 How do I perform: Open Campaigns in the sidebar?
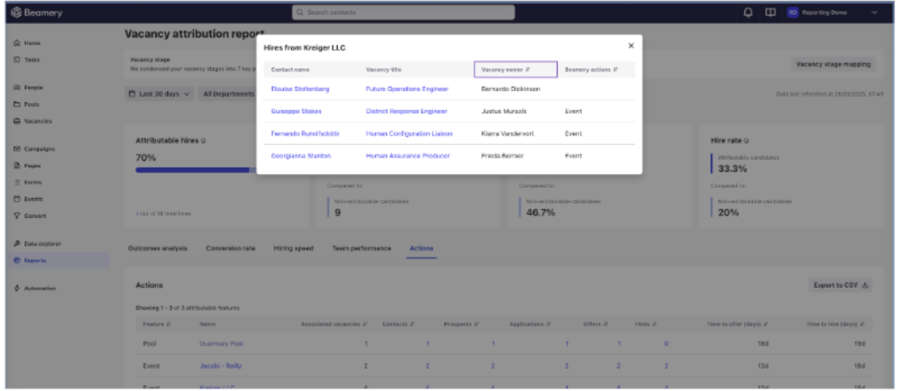[34, 149]
